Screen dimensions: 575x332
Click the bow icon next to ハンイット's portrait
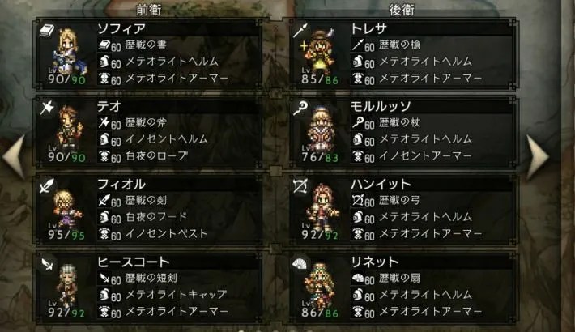click(x=300, y=186)
